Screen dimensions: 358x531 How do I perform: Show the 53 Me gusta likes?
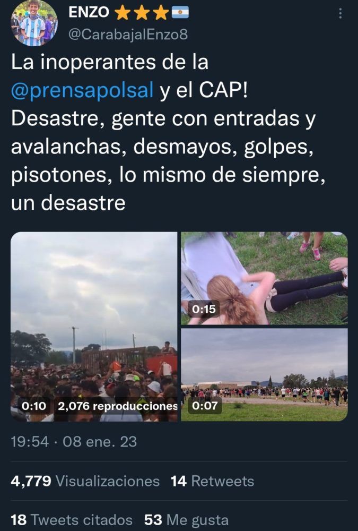coord(186,519)
